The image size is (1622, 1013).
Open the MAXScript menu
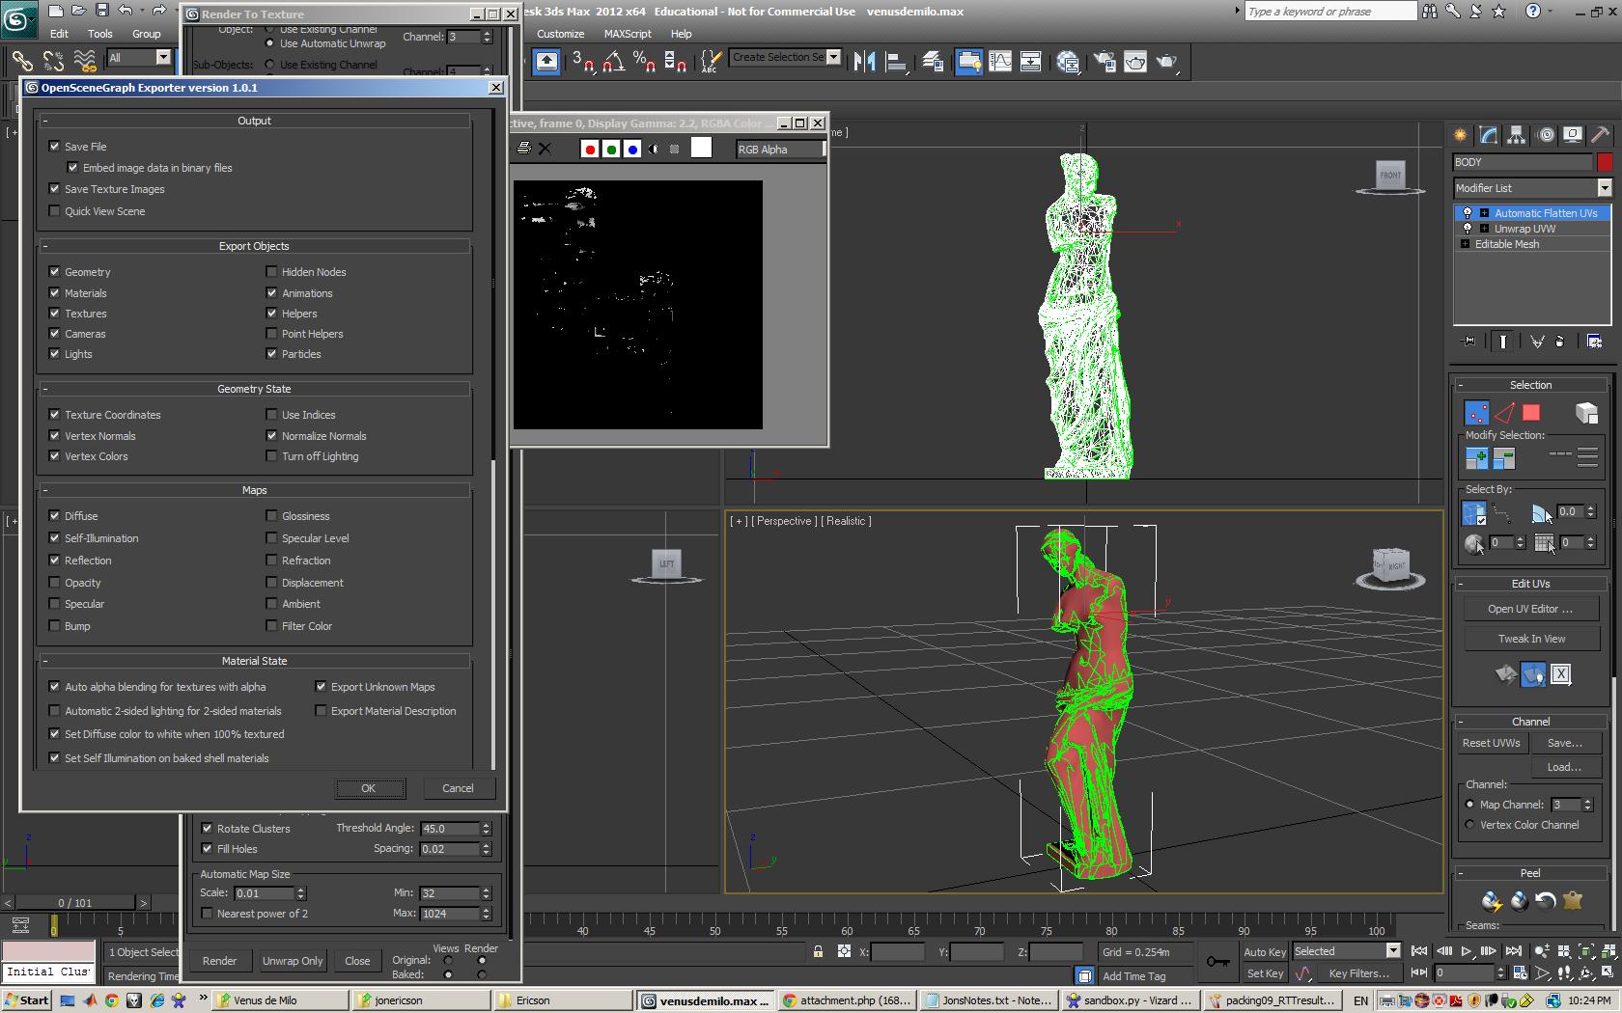[x=627, y=34]
